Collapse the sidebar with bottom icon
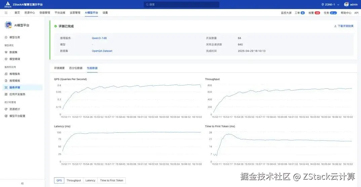This screenshot has height=187, width=361. click(22, 183)
